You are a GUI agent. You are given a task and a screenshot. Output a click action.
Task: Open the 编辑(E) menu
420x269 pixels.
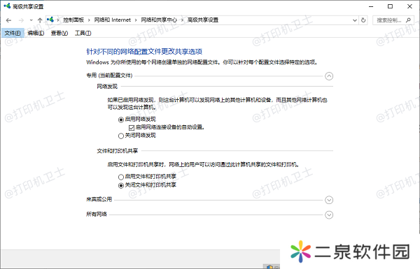coord(36,33)
